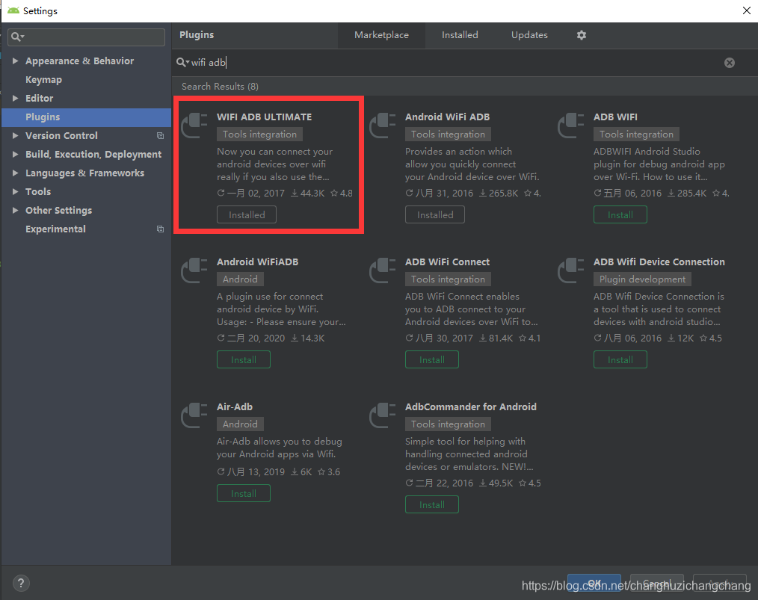This screenshot has height=600, width=758.
Task: Open the help question mark button
Action: pos(21,583)
